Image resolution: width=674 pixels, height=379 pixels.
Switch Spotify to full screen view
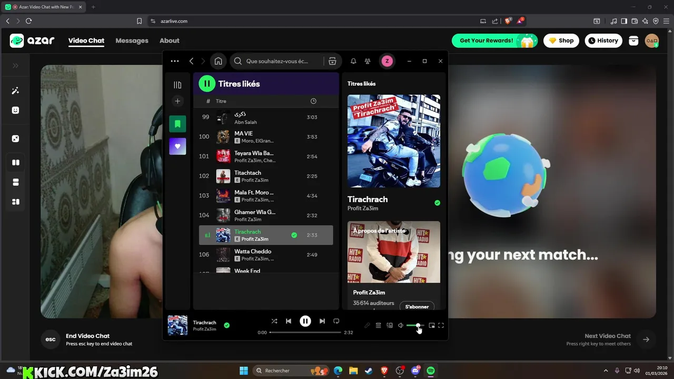441,325
